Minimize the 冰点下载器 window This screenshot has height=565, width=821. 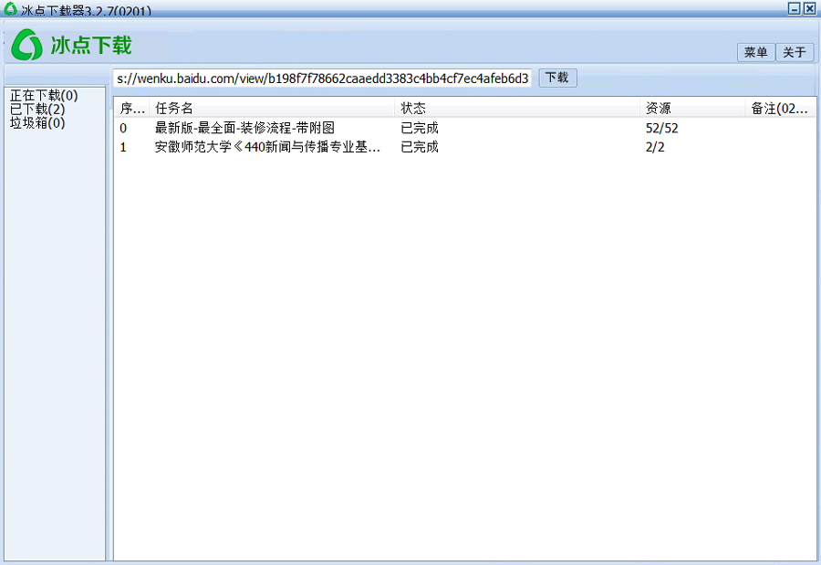click(x=795, y=8)
